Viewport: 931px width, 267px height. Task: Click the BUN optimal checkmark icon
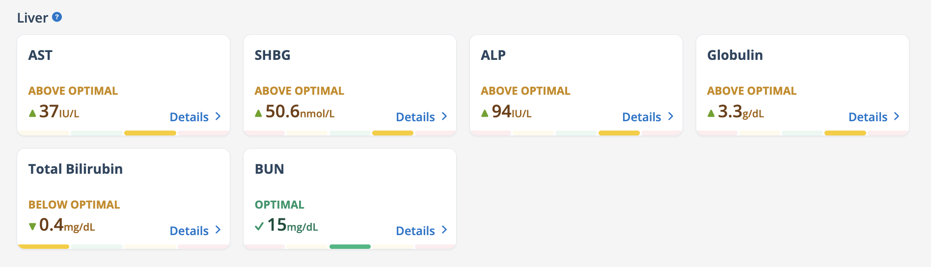click(259, 226)
